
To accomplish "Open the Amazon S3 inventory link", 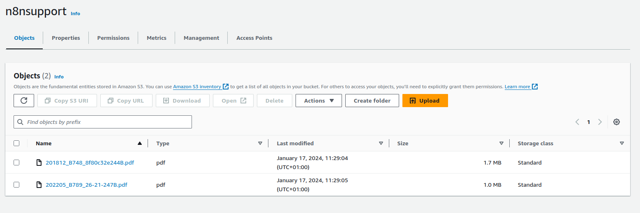I will click(197, 87).
